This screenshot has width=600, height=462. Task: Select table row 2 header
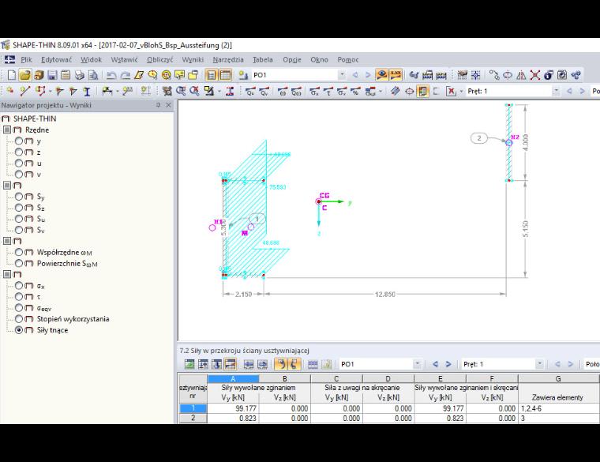193,418
